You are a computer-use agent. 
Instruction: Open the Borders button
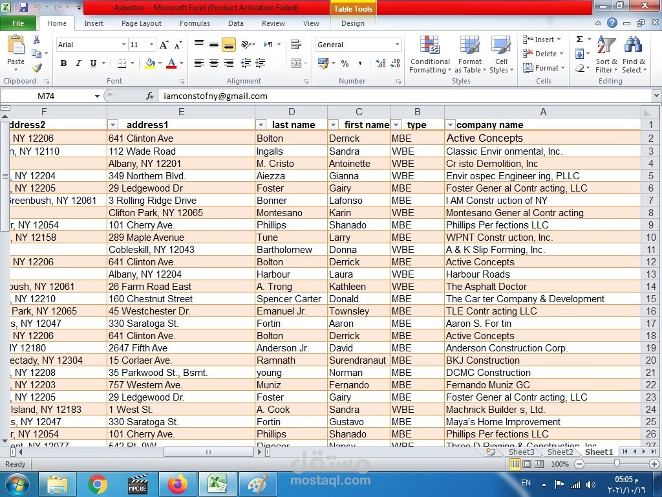(x=122, y=63)
